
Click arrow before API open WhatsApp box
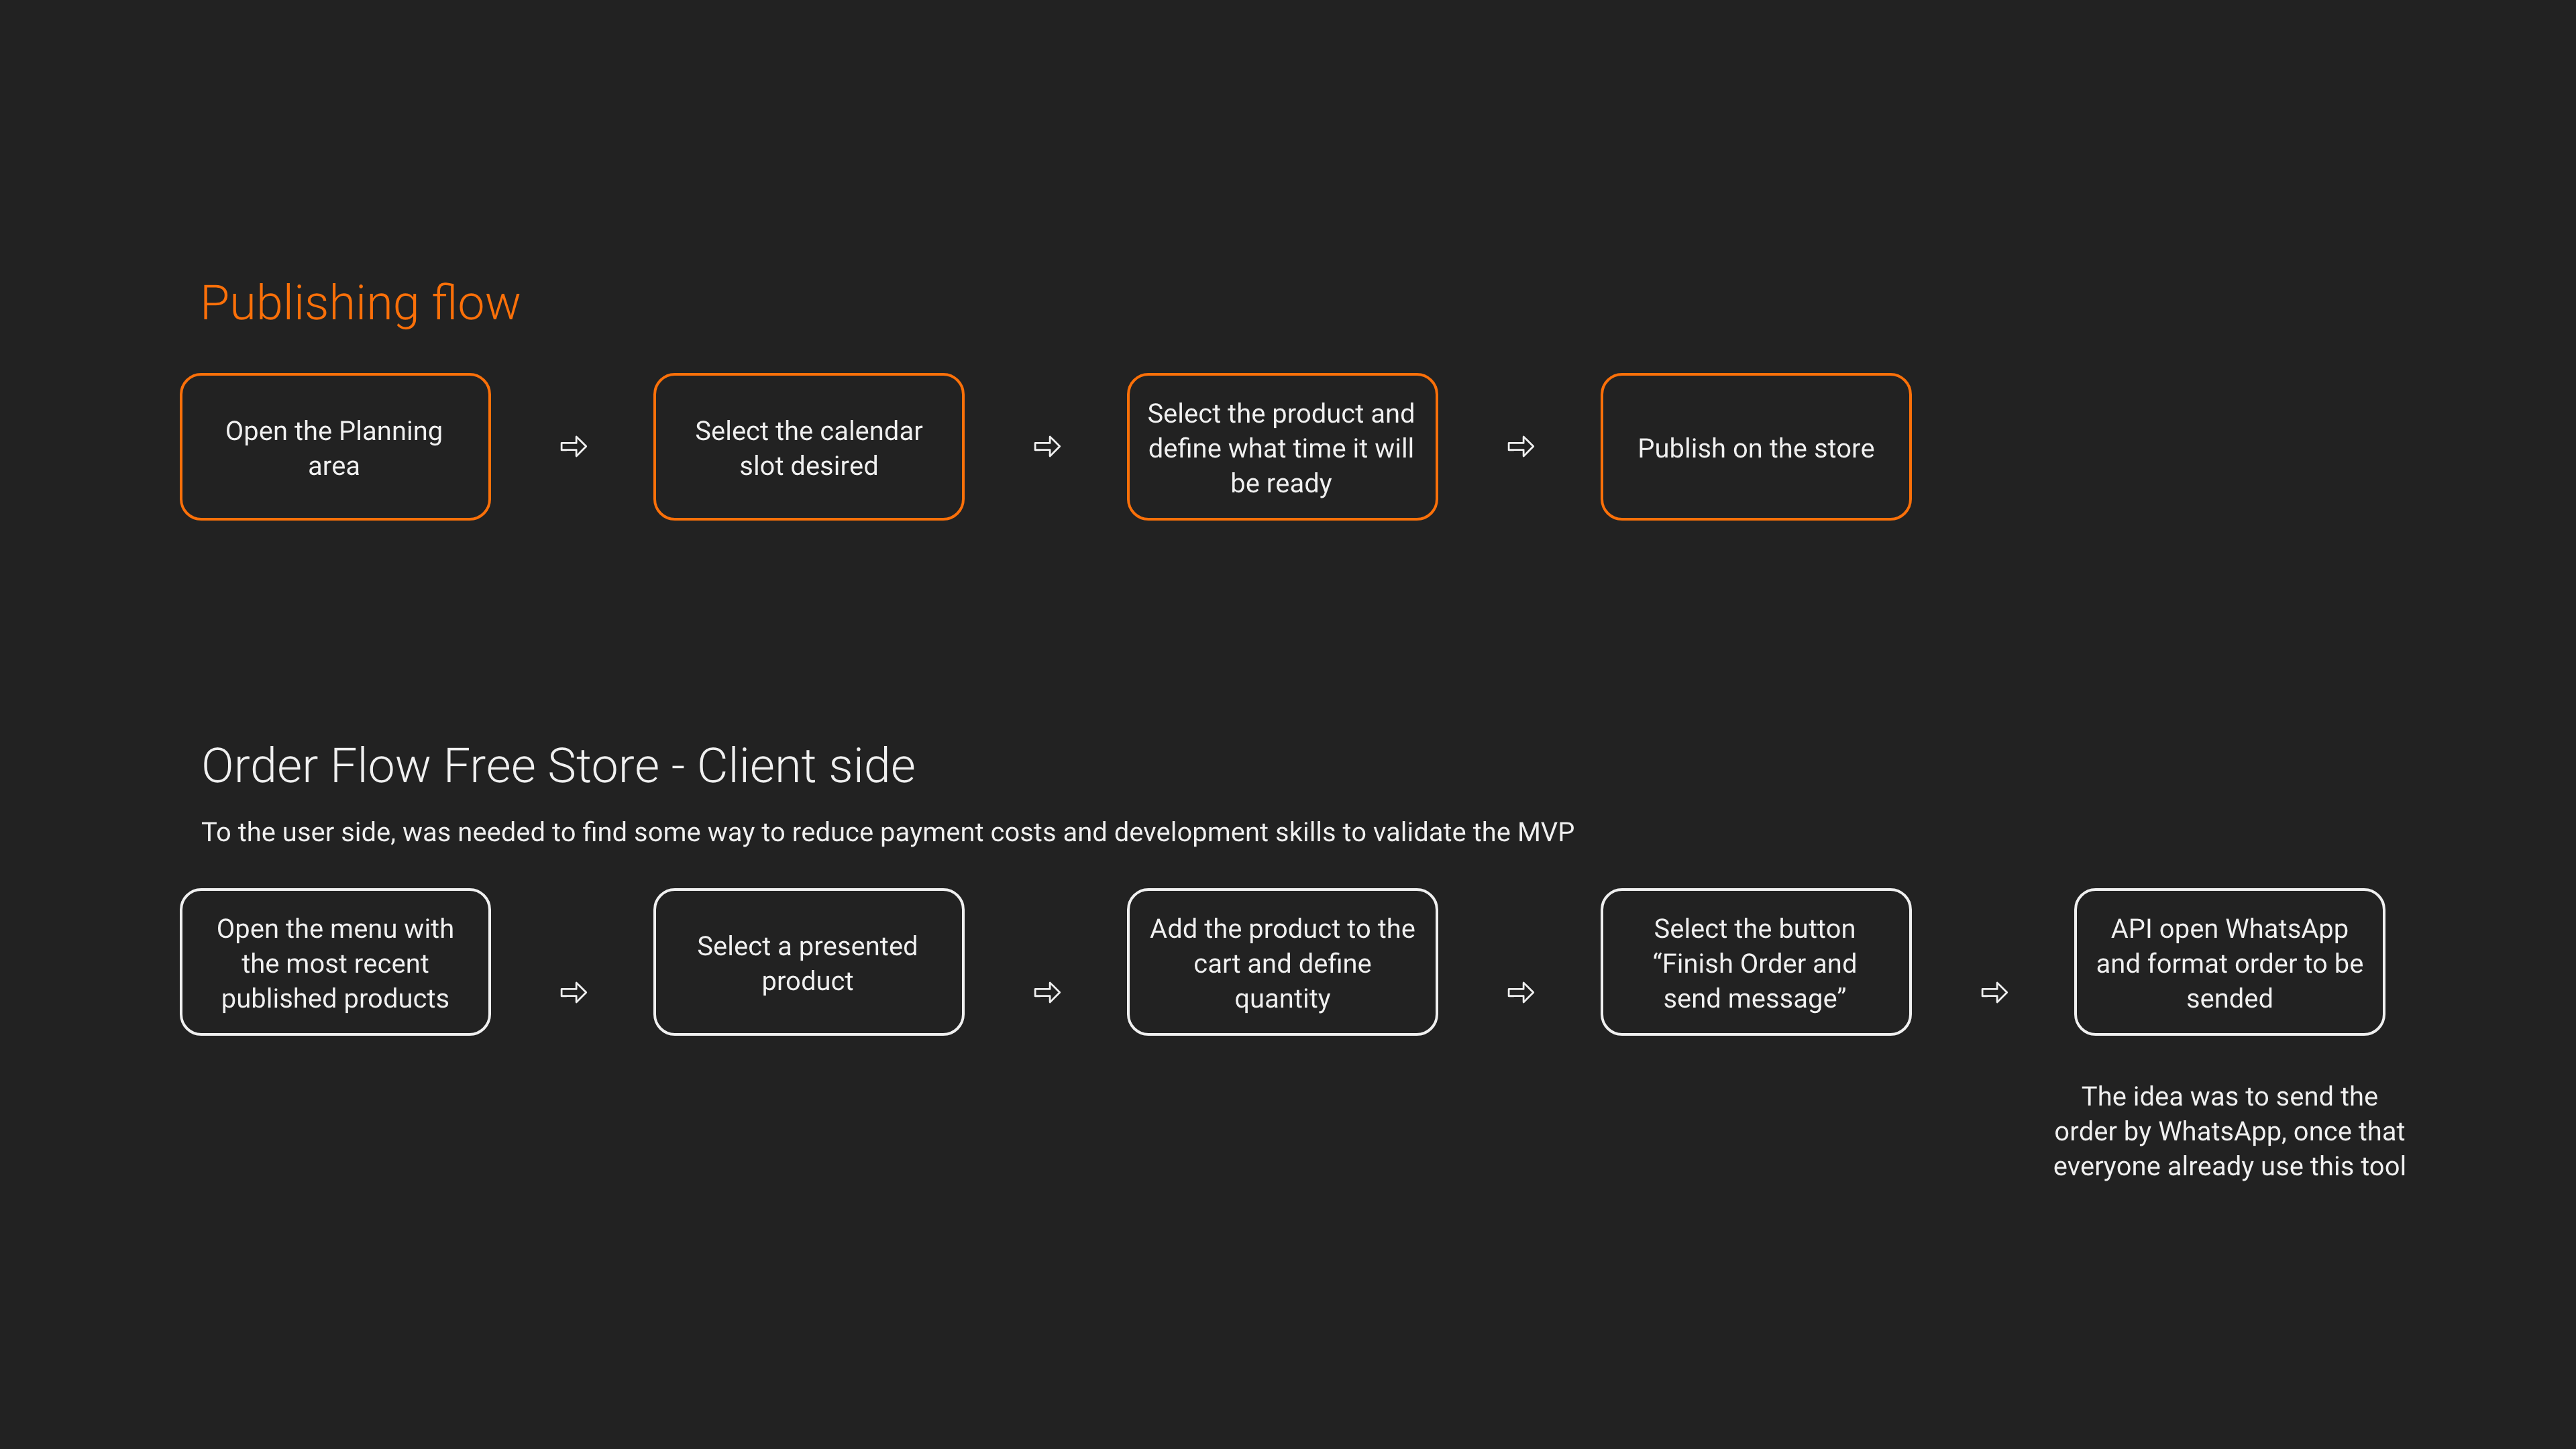[1994, 992]
